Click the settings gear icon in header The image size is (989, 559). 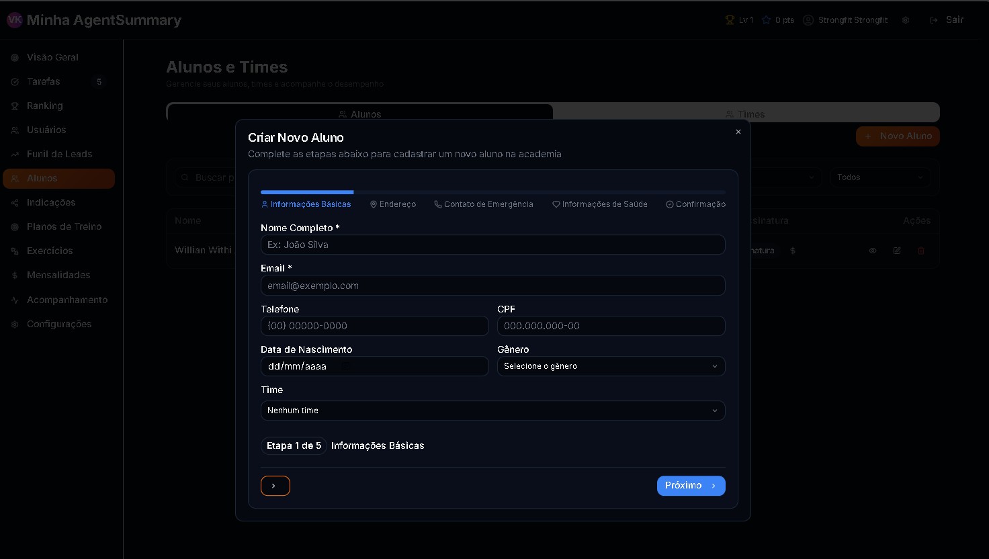click(x=906, y=20)
